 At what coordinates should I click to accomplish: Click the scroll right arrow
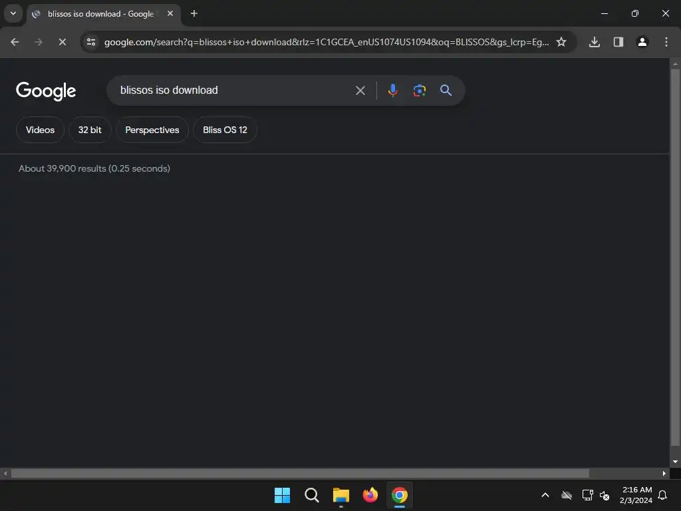pos(664,473)
